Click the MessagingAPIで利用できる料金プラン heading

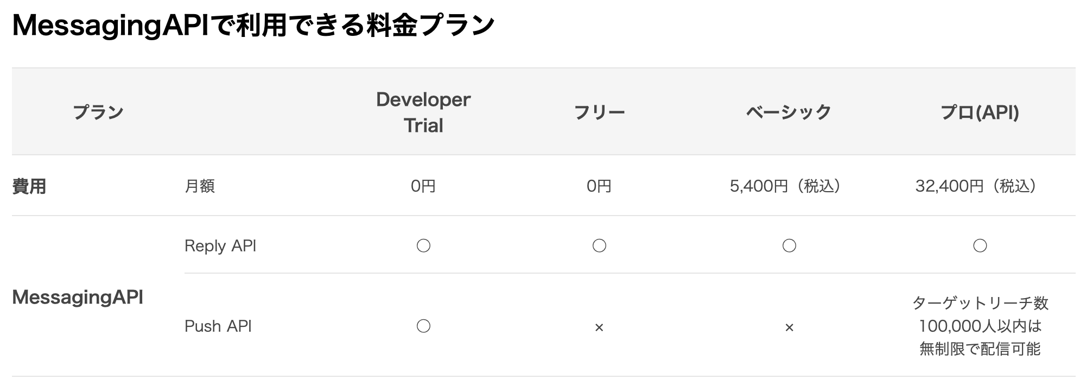point(253,26)
